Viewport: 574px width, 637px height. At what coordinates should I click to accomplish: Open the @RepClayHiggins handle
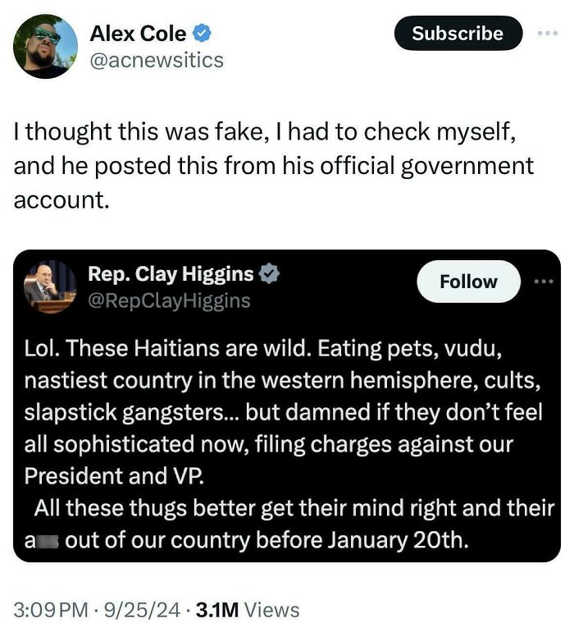pyautogui.click(x=169, y=300)
